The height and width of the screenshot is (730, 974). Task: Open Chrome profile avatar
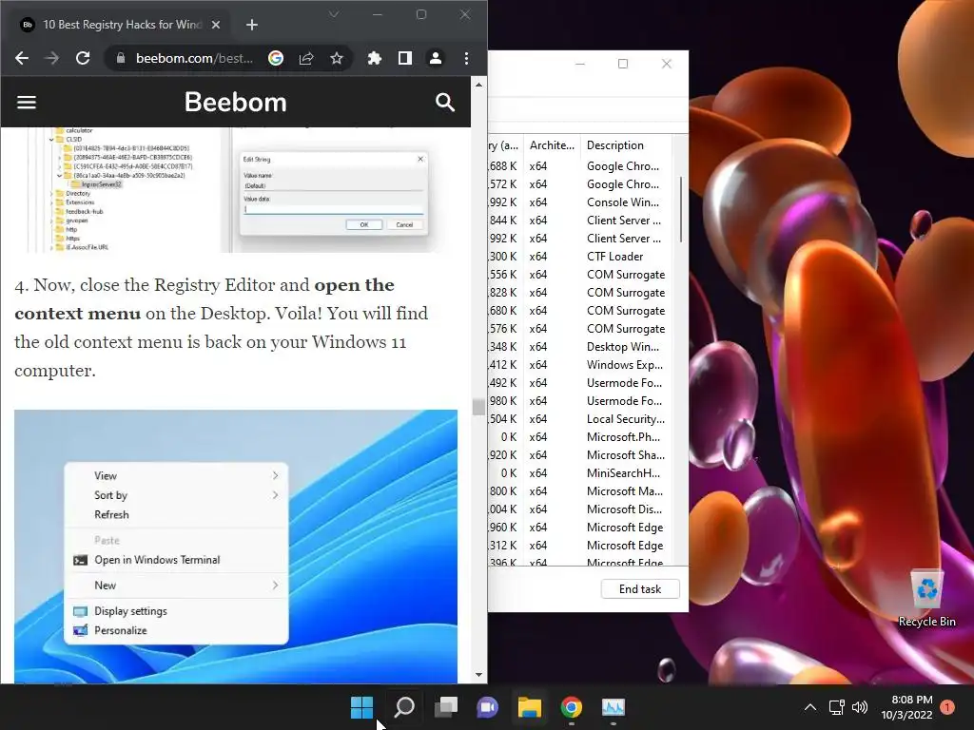436,58
